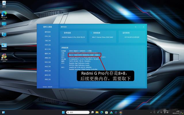
Task: Click the TL160ADMP11-0 display row
Action: (84, 59)
